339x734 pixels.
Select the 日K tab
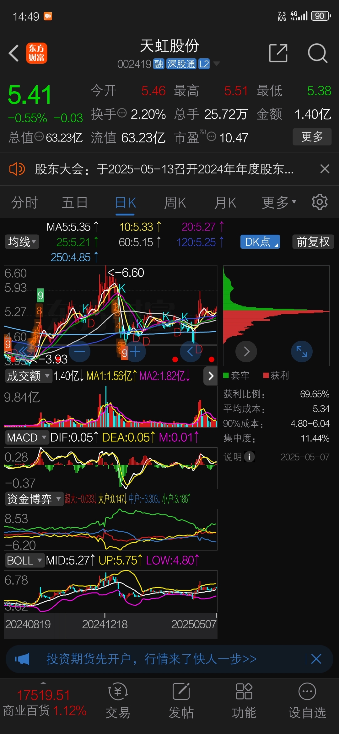coord(125,203)
